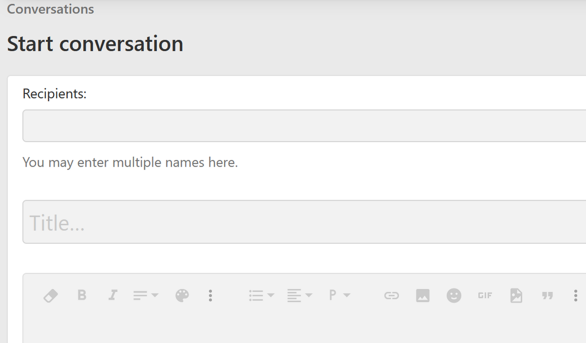Toggle italic text formatting

(x=113, y=295)
